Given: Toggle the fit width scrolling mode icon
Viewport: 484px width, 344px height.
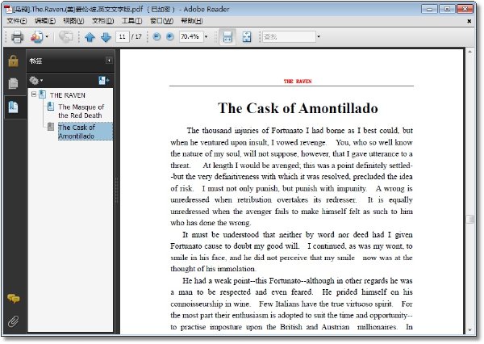Looking at the screenshot, I should (227, 37).
